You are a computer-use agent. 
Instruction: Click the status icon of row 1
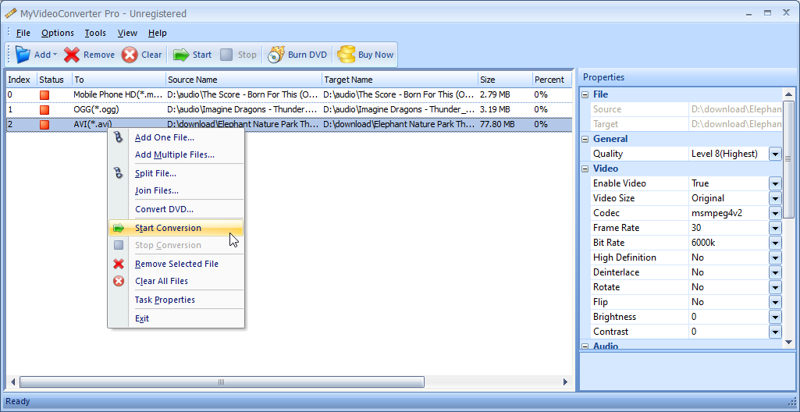point(44,109)
